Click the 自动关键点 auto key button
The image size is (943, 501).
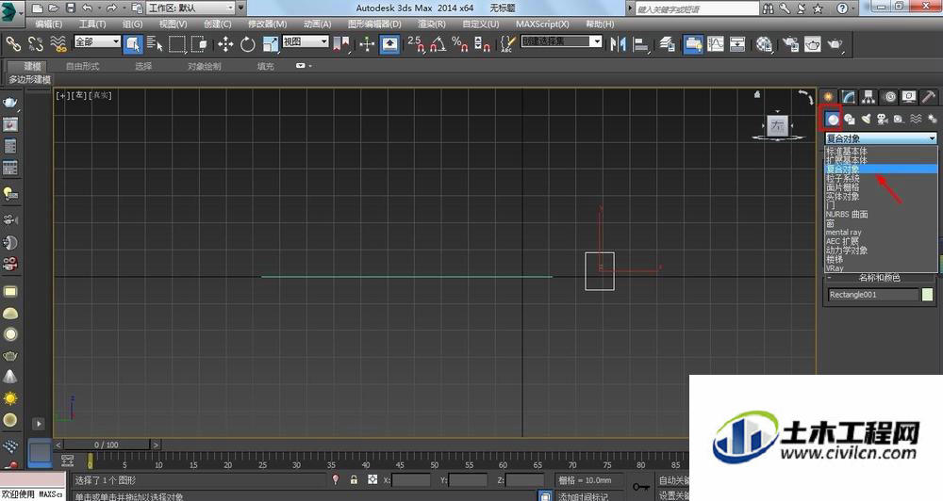673,480
